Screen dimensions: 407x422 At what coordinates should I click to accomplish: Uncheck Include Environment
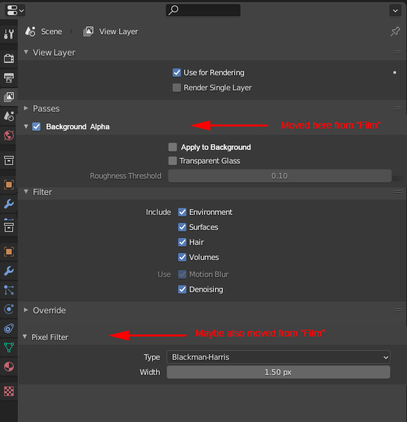click(182, 212)
